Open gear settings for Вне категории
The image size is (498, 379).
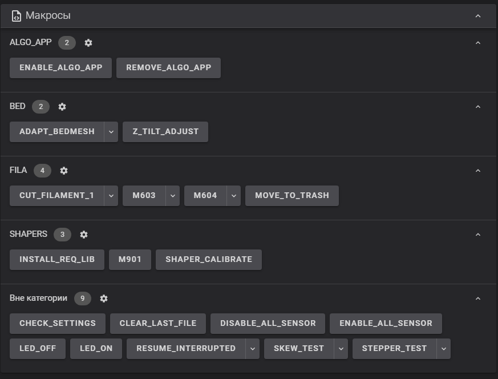[x=104, y=299]
